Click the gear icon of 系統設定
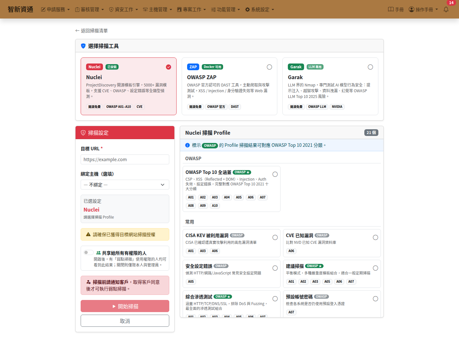The width and height of the screenshot is (459, 359). pos(247,10)
